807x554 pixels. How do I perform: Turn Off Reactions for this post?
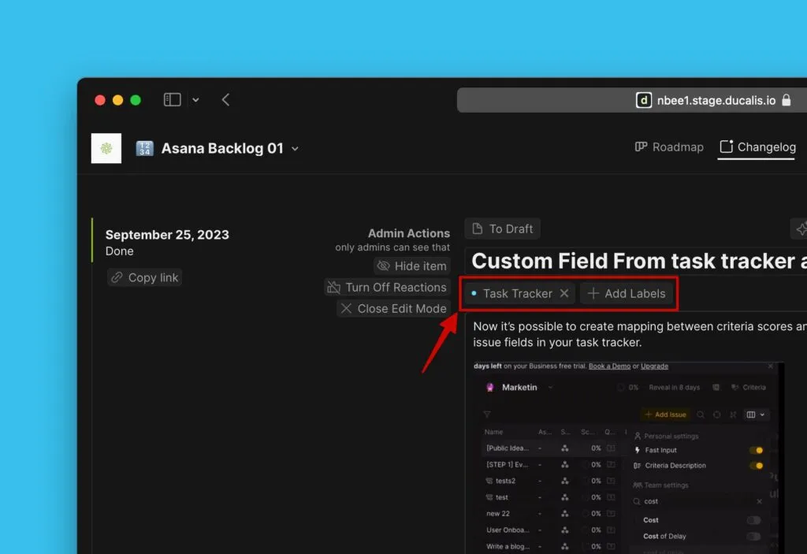pos(387,288)
